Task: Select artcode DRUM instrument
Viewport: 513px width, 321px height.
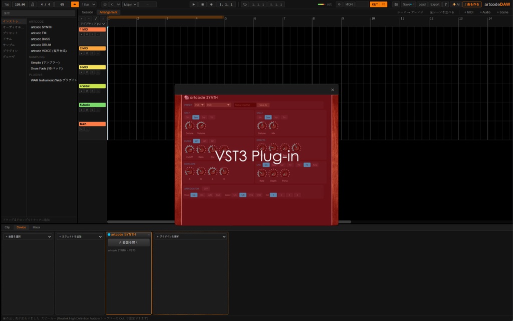Action: [x=41, y=44]
